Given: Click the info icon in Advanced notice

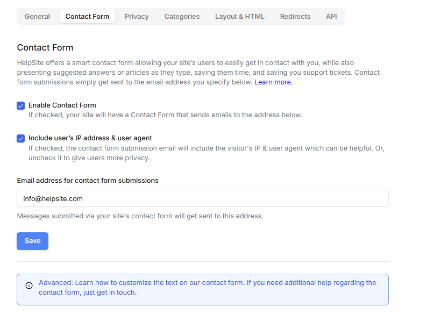Looking at the screenshot, I should click(29, 286).
